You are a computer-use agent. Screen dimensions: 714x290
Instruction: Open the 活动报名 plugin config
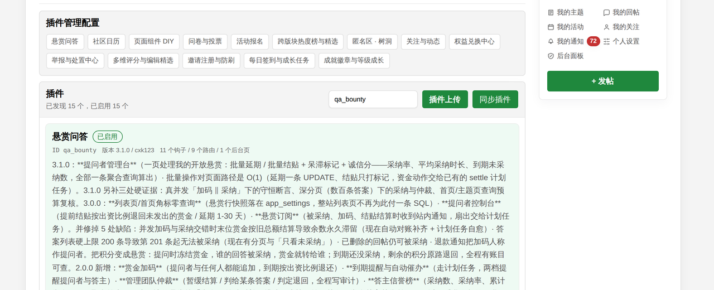tap(250, 42)
